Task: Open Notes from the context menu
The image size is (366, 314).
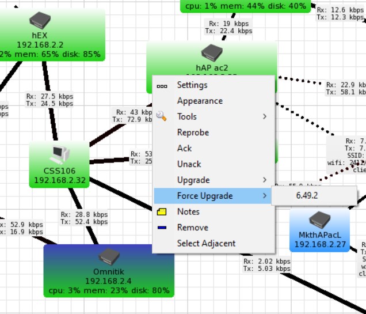Action: pyautogui.click(x=213, y=211)
